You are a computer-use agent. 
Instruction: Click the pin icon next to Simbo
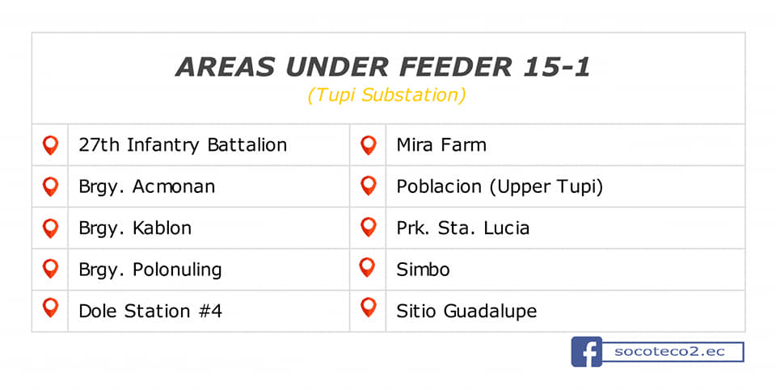[367, 267]
